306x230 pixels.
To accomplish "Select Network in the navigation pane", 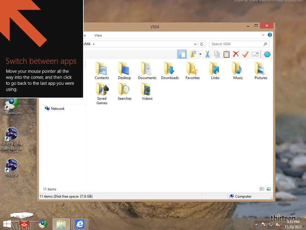I will pyautogui.click(x=55, y=108).
